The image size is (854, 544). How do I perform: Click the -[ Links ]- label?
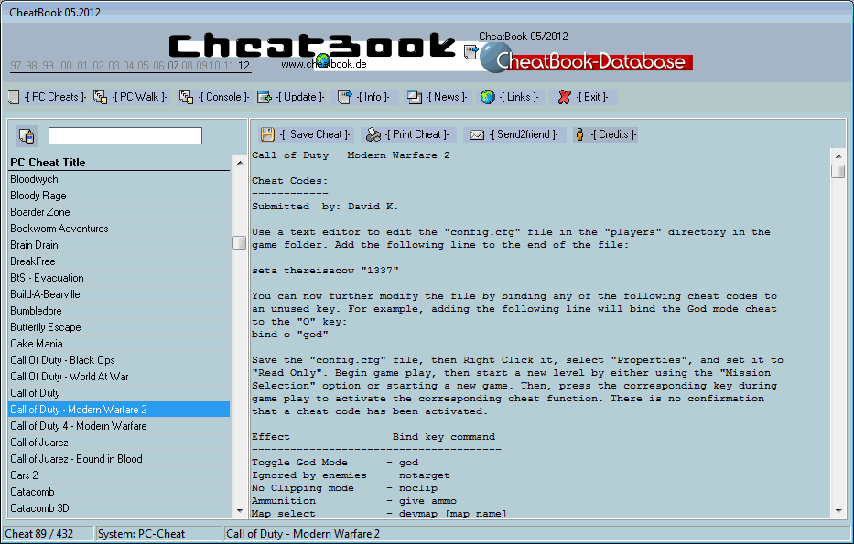(x=519, y=98)
